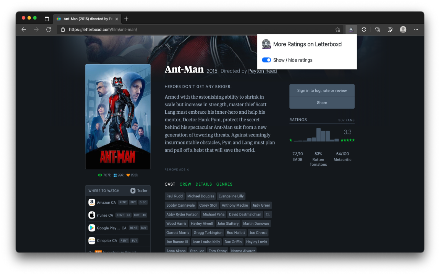This screenshot has height=275, width=440.
Task: Open the tab actions menu icon
Action: tap(47, 19)
